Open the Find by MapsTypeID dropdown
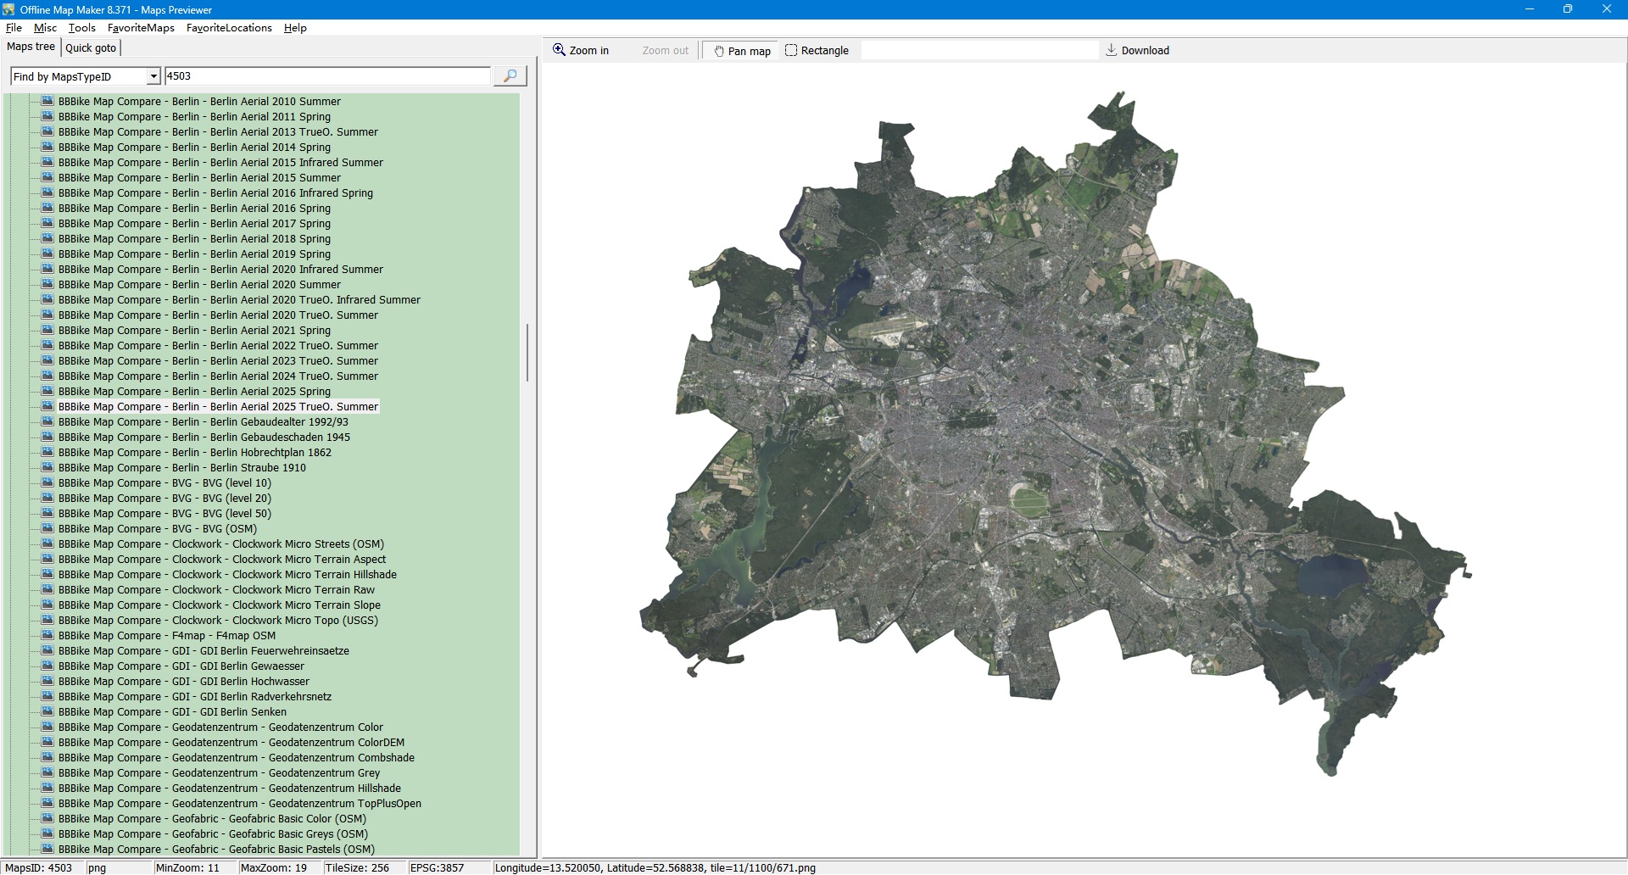Screen dimensions: 1628x875 [153, 76]
